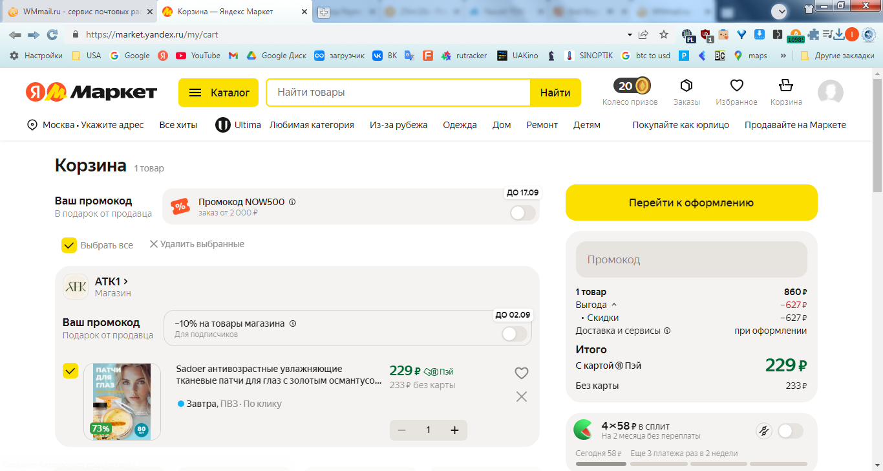This screenshot has height=471, width=883.
Task: Reload the page in browser toolbar
Action: pos(52,34)
